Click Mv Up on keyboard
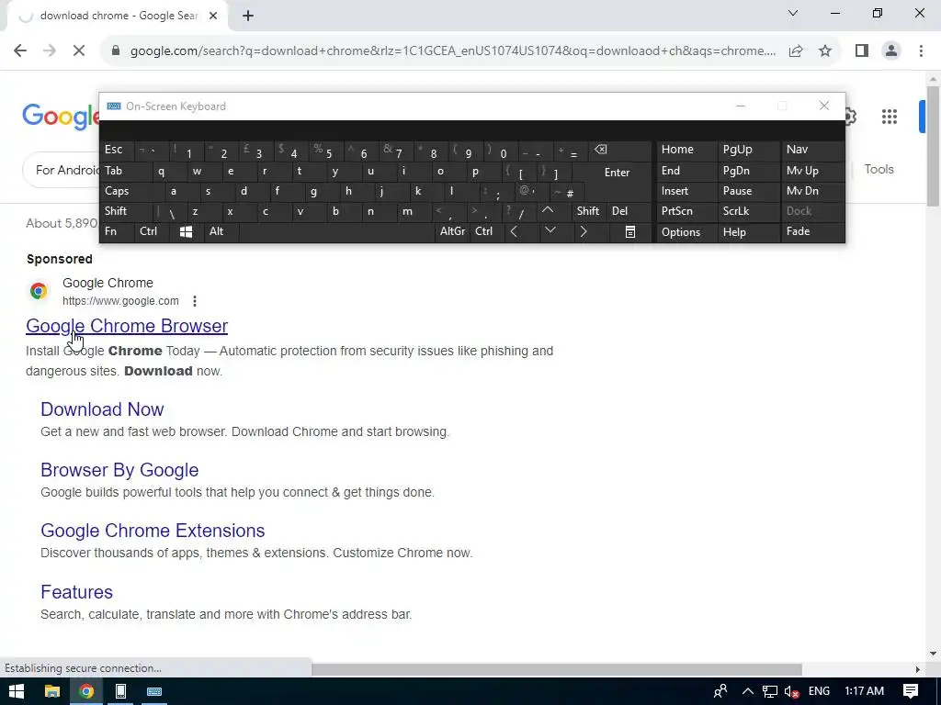Screen dimensions: 941x705 point(812,171)
